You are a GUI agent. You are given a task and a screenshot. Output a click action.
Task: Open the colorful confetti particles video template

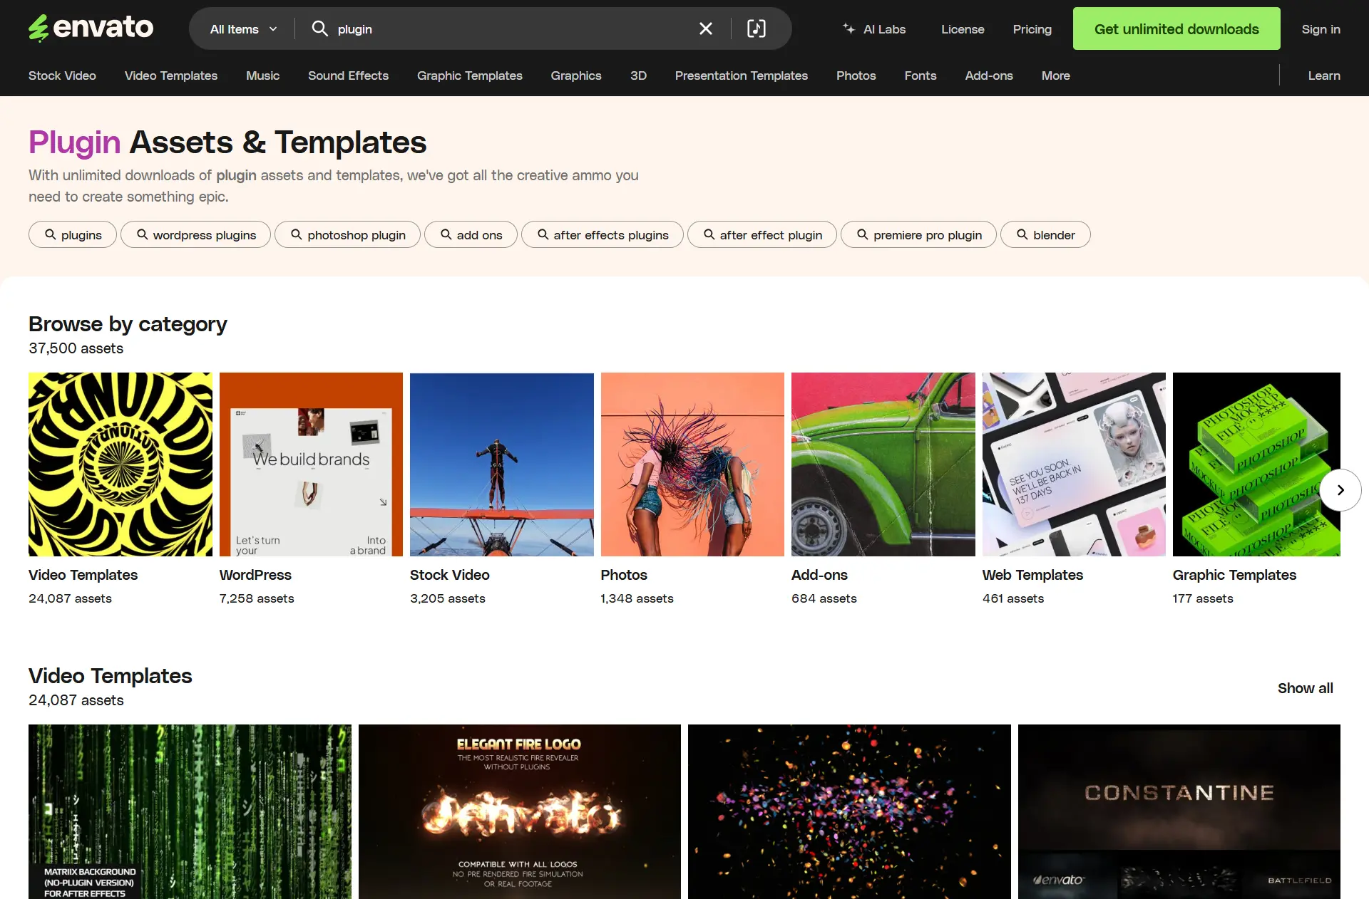coord(849,811)
